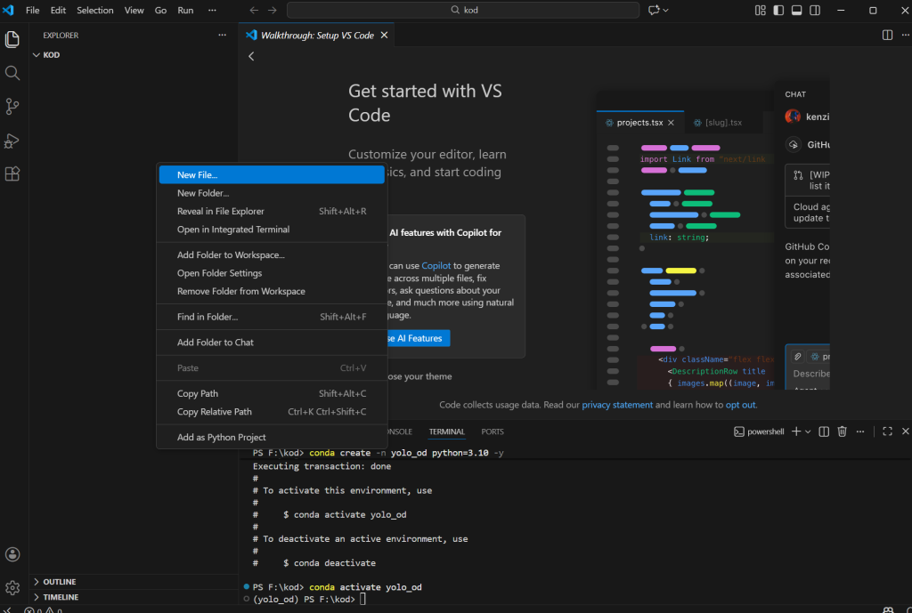Image resolution: width=912 pixels, height=613 pixels.
Task: Open Run and Debug view
Action: pyautogui.click(x=12, y=141)
